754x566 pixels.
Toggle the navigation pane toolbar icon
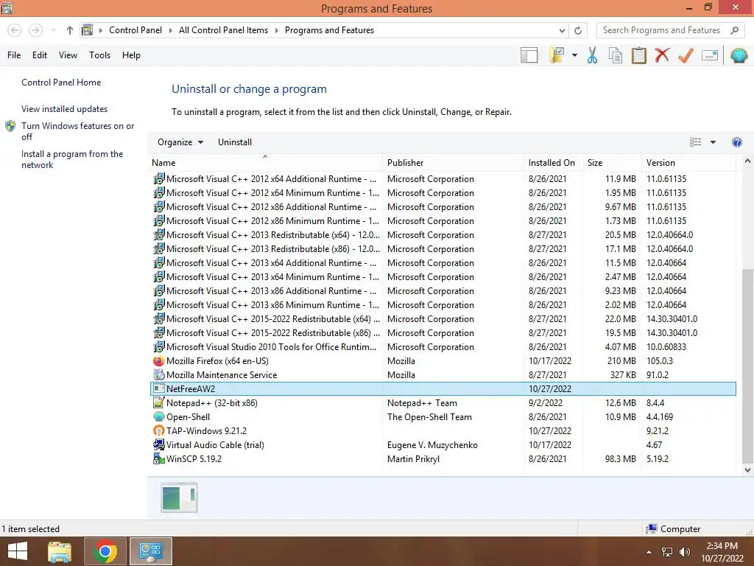529,55
